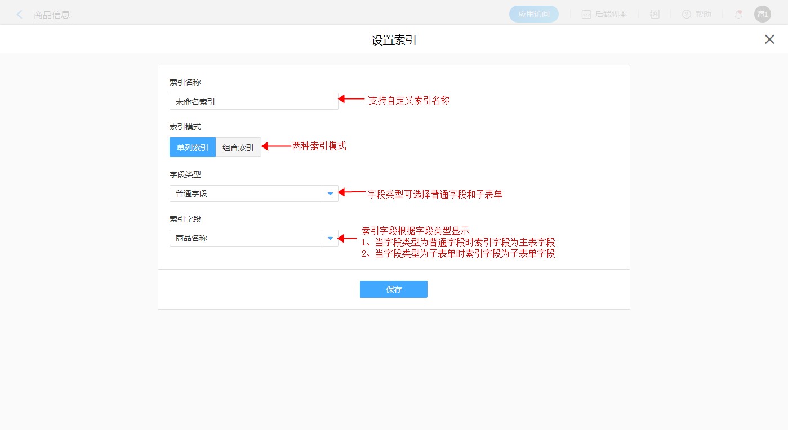Open the 后端脚本 code icon
788x430 pixels.
pos(586,15)
